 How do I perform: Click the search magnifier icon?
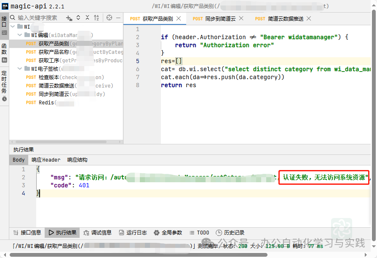tap(12, 18)
